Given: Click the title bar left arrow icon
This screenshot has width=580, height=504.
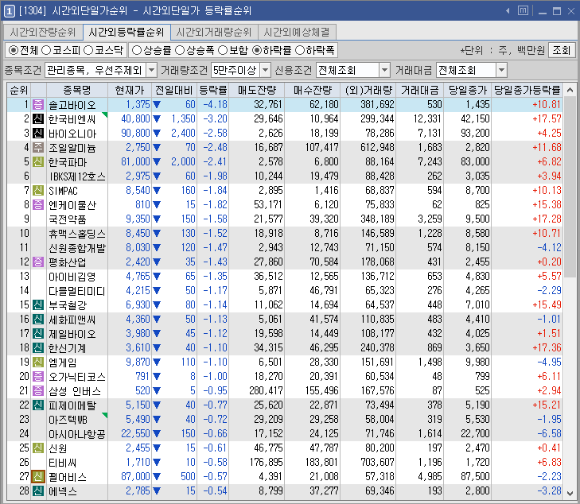Looking at the screenshot, I should 508,10.
